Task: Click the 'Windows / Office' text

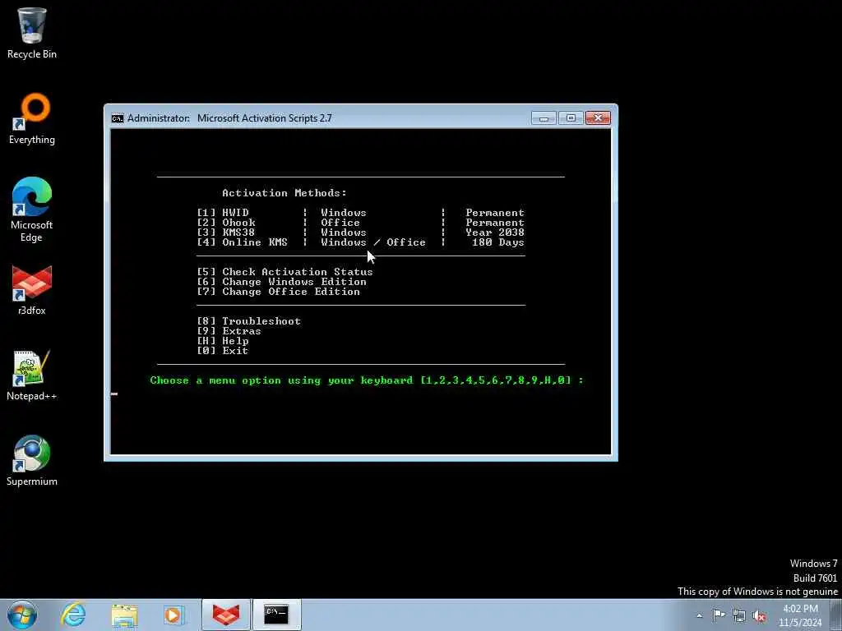Action: click(373, 242)
